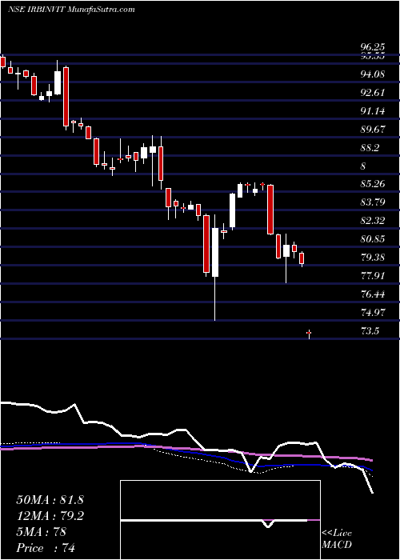Click the 80.85 price axis label
Image resolution: width=400 pixels, height=560 pixels.
(372, 238)
